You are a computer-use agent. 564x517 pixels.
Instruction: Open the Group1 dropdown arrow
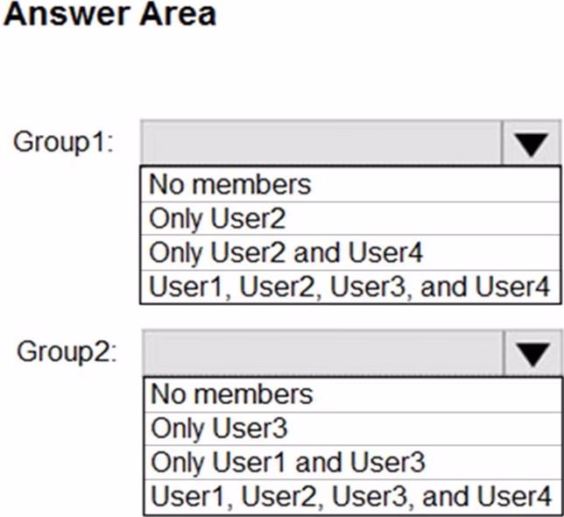[531, 143]
